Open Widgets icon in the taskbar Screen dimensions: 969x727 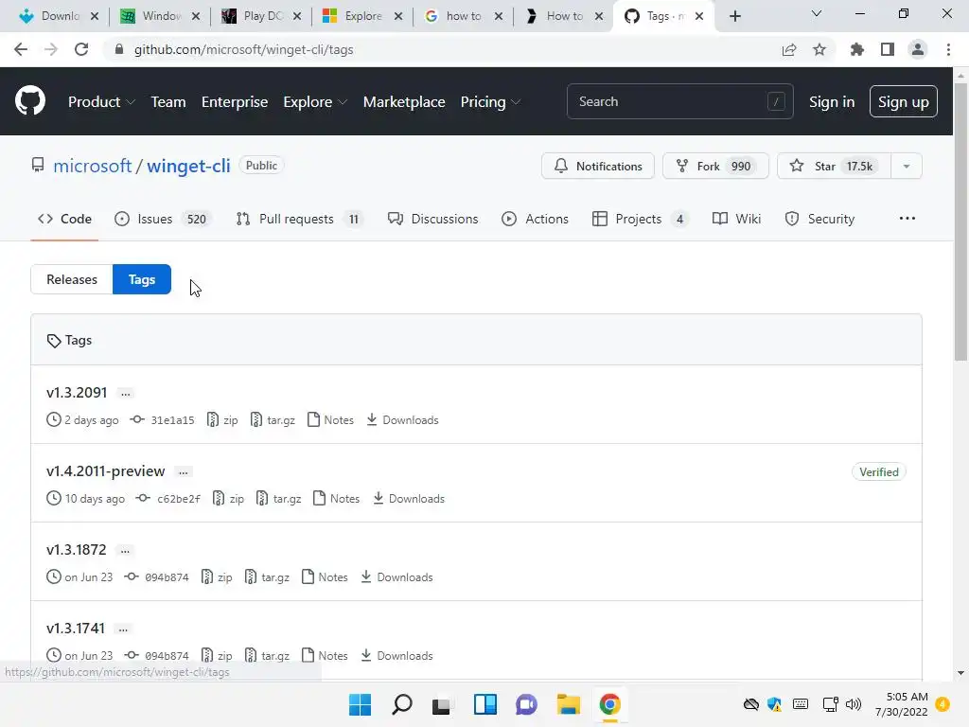tap(485, 704)
